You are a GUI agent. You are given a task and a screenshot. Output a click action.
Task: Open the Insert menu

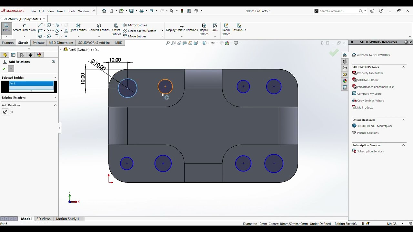[61, 11]
